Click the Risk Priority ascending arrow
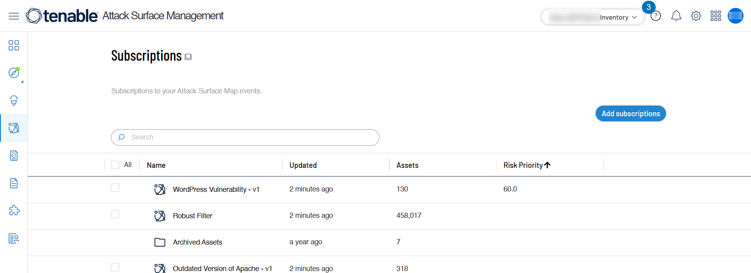 click(547, 165)
